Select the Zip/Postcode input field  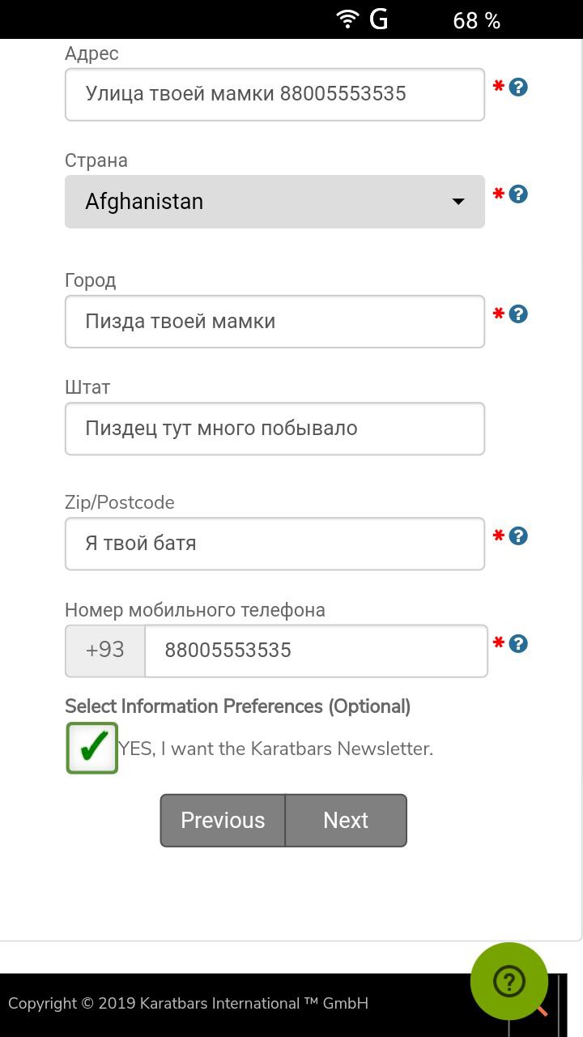[x=274, y=544]
